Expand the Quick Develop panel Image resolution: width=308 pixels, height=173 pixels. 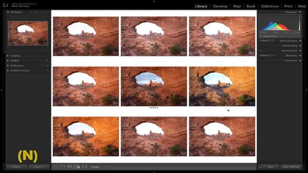(x=300, y=40)
